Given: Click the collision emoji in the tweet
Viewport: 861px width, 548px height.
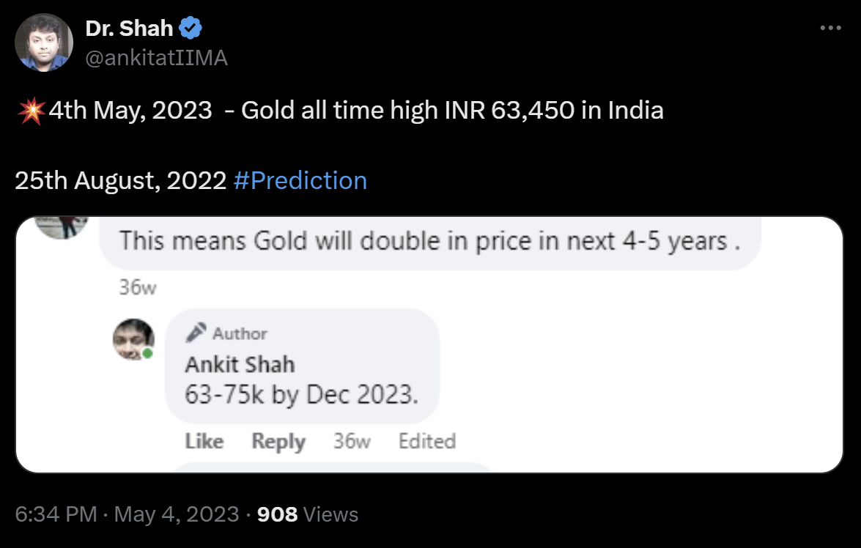Looking at the screenshot, I should (31, 109).
